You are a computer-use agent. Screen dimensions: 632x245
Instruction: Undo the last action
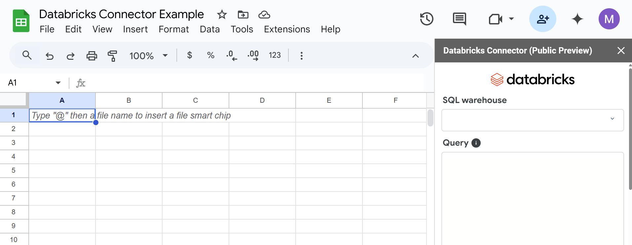(50, 55)
